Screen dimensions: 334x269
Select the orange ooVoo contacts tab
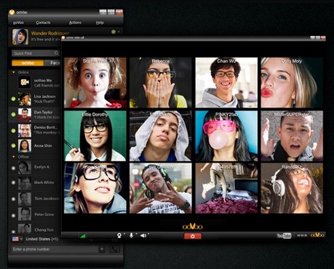[x=28, y=63]
